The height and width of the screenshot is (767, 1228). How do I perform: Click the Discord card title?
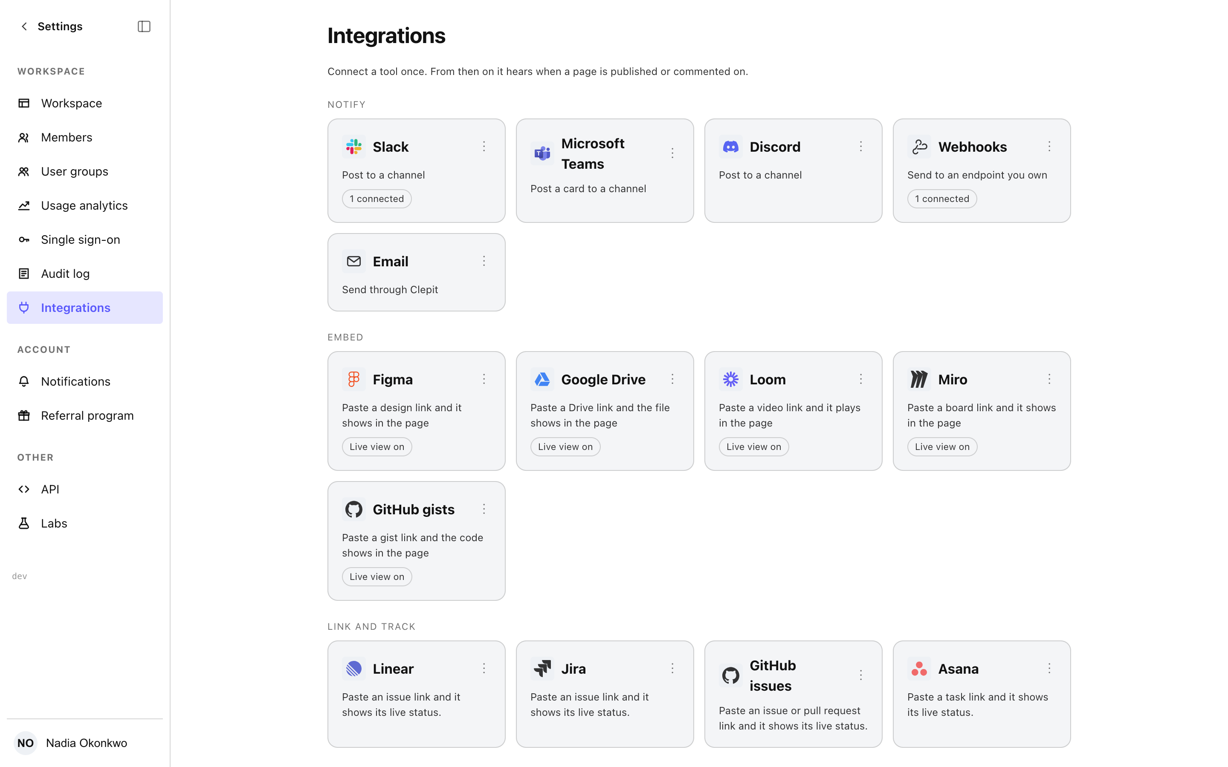click(775, 147)
